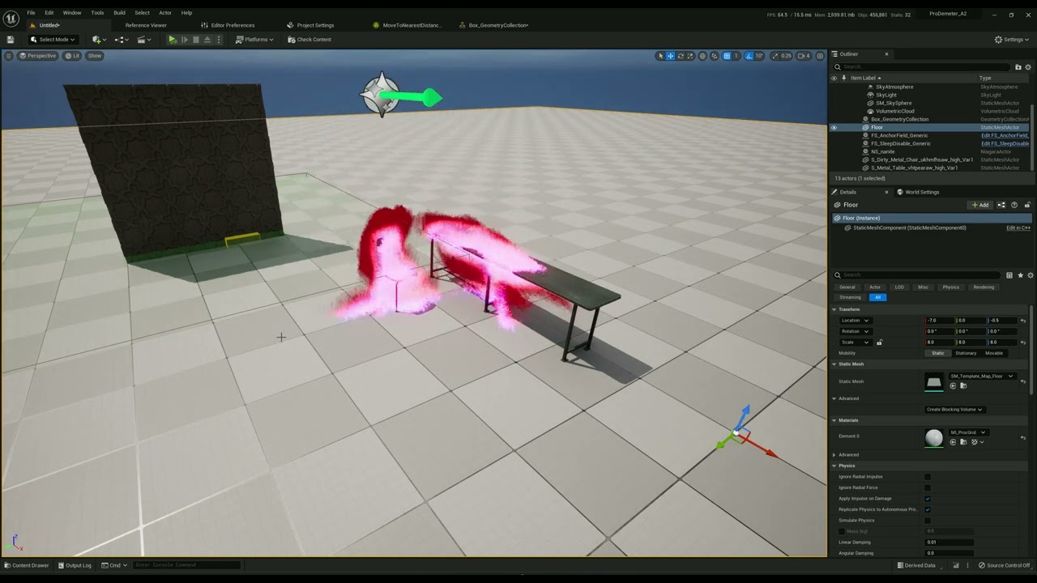Click the Add component button

pyautogui.click(x=980, y=205)
